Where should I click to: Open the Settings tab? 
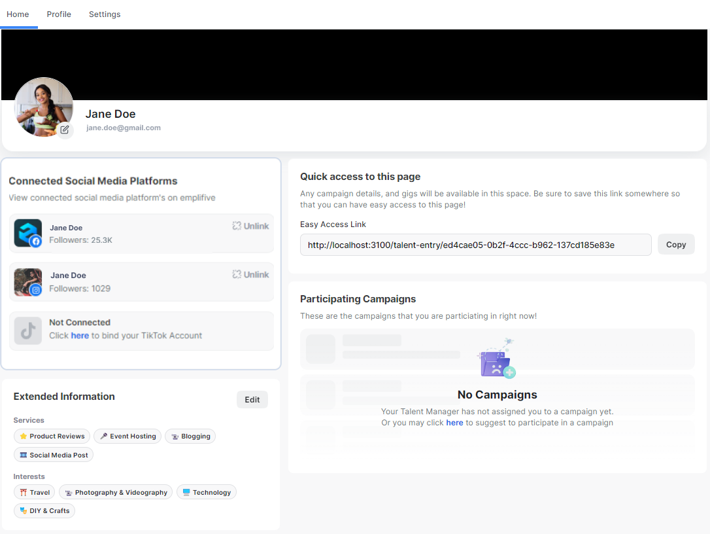point(105,14)
